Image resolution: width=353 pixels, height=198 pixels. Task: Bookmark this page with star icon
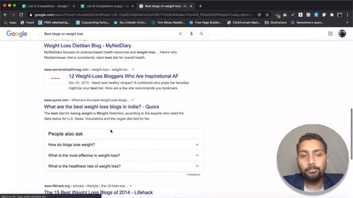267,15
